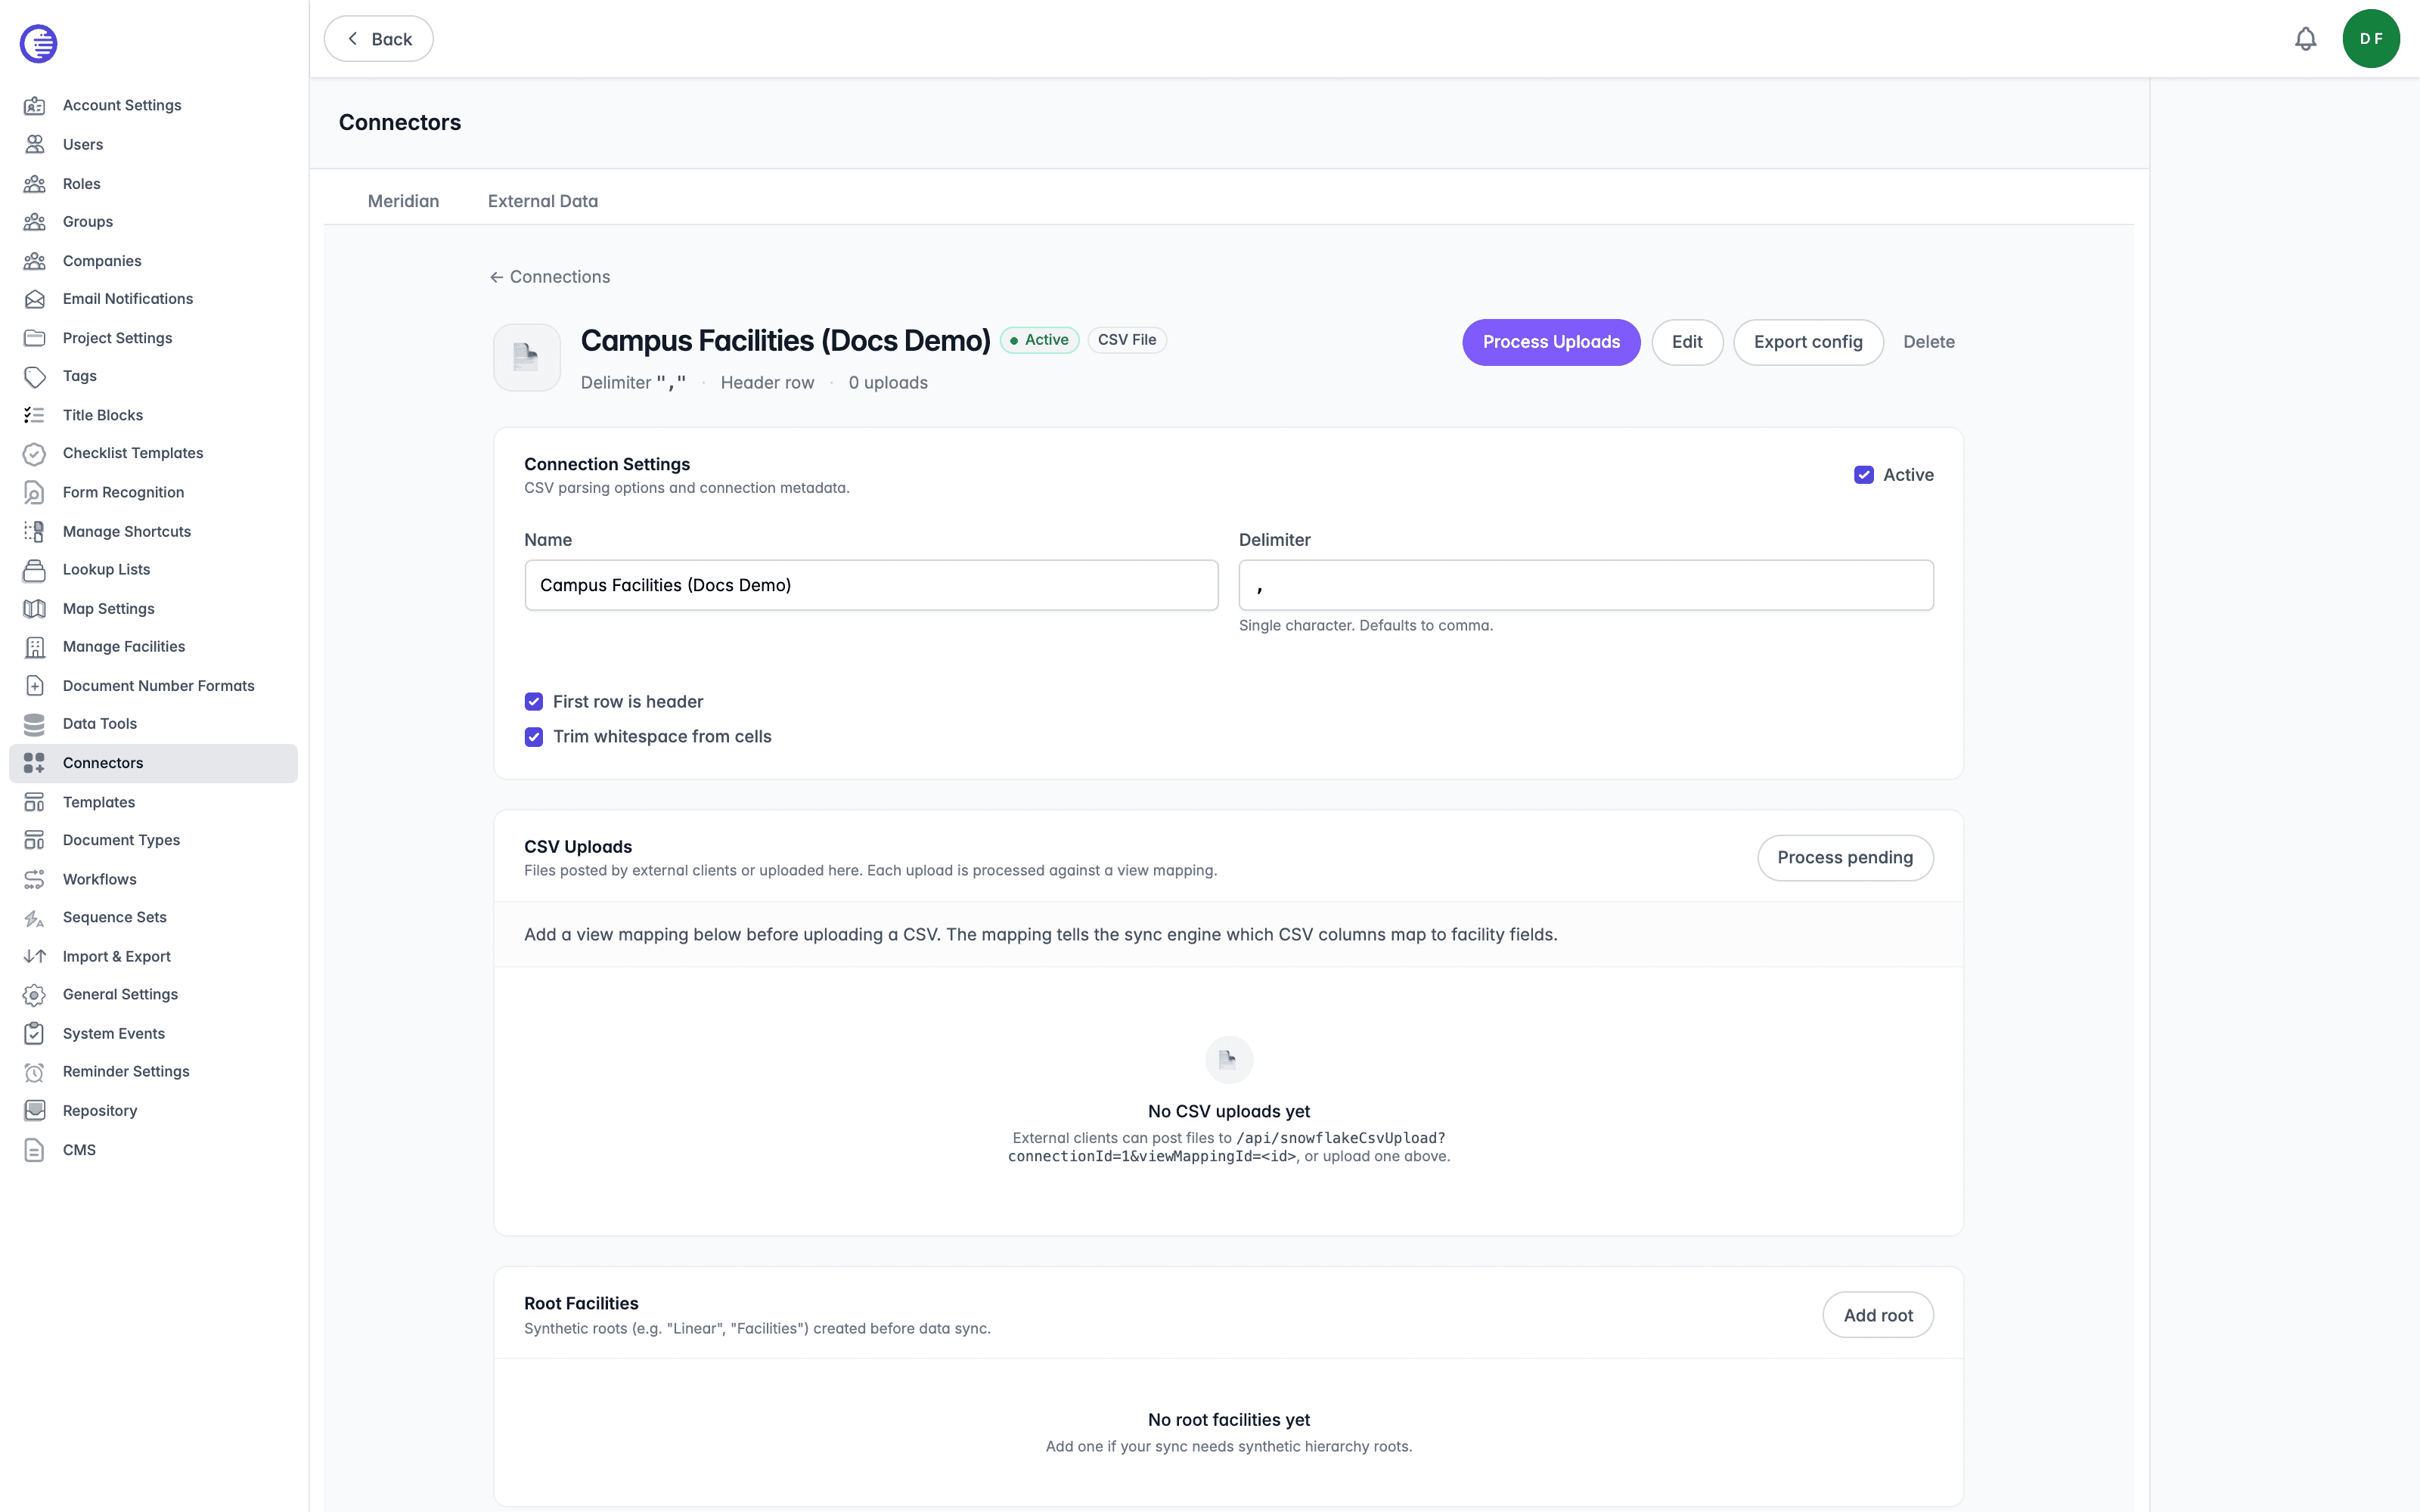Image resolution: width=2420 pixels, height=1512 pixels.
Task: Open Connectors in the sidebar
Action: click(x=153, y=763)
